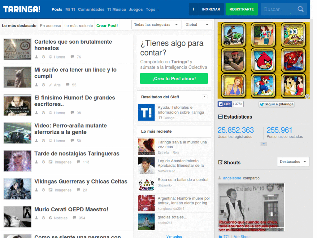The width and height of the screenshot is (317, 238).
Task: Open the Tops menu dropdown
Action: 152,10
